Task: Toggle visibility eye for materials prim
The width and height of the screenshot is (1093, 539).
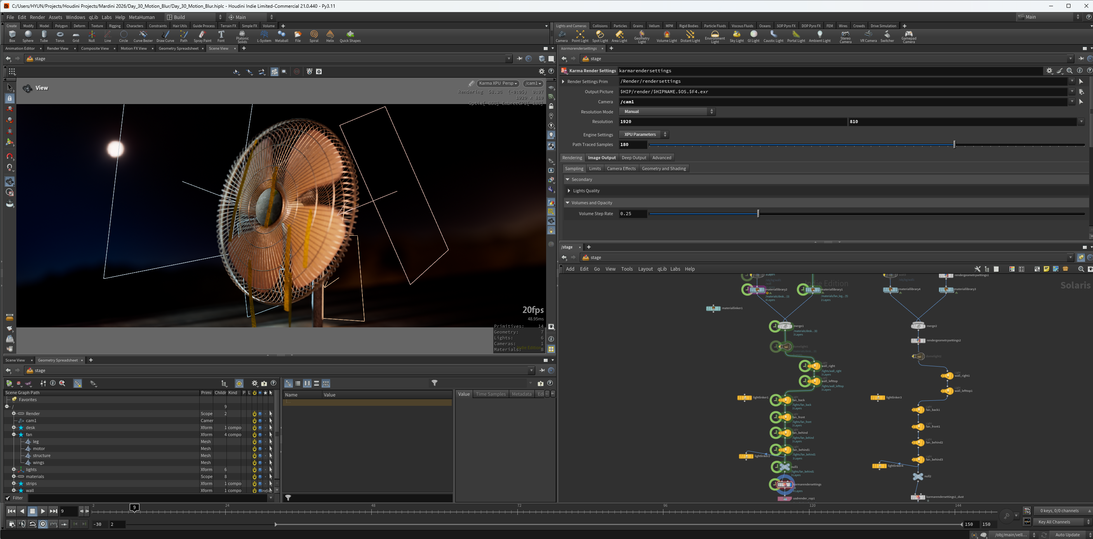Action: (x=260, y=476)
